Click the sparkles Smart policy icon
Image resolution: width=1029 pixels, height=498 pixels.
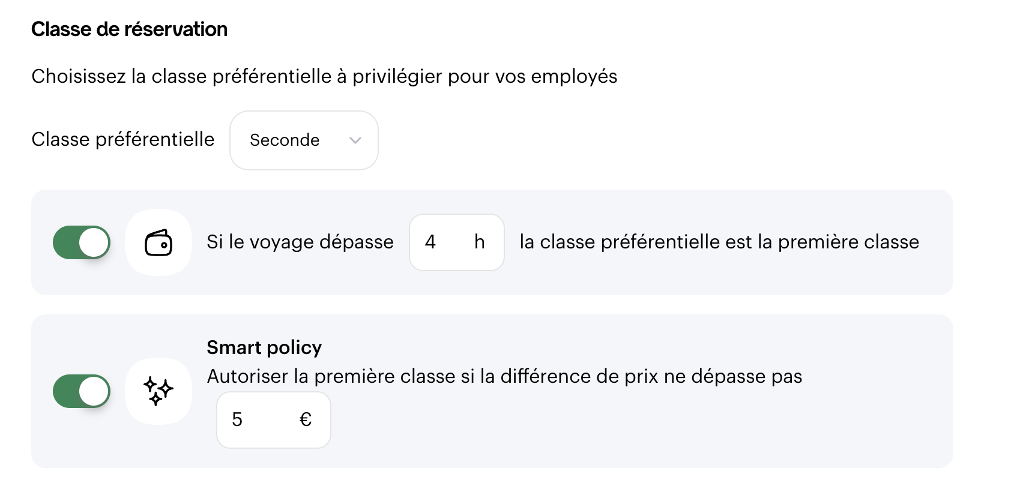pyautogui.click(x=158, y=391)
